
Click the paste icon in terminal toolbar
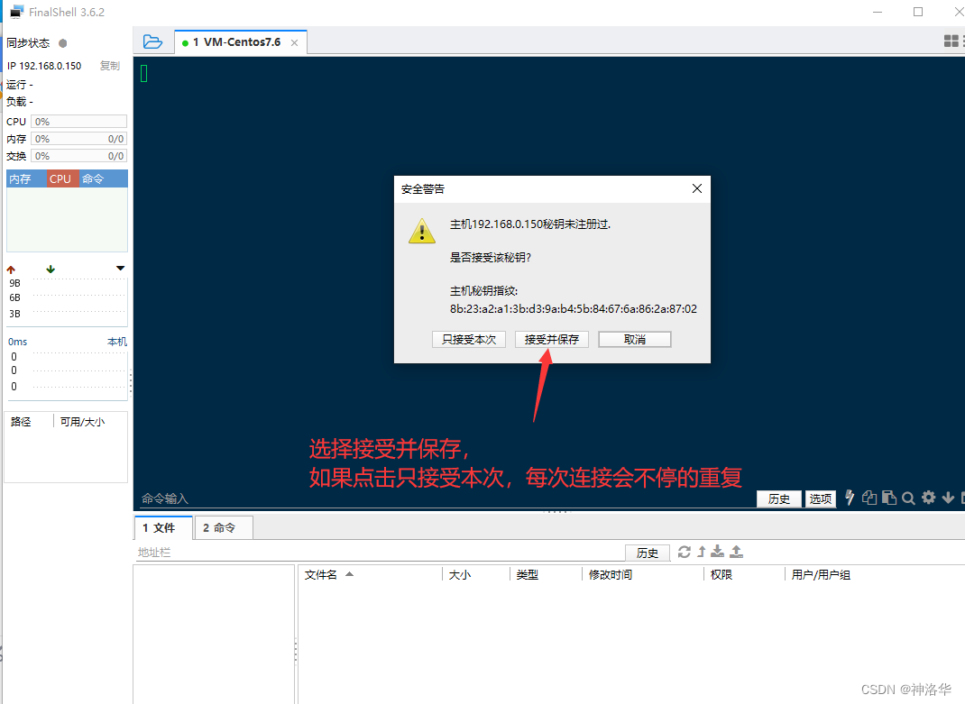click(x=889, y=498)
